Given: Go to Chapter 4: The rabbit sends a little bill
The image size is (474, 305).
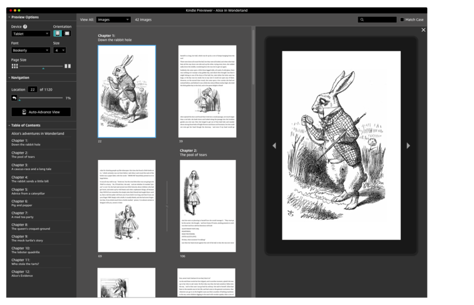Looking at the screenshot, I should 30,179.
